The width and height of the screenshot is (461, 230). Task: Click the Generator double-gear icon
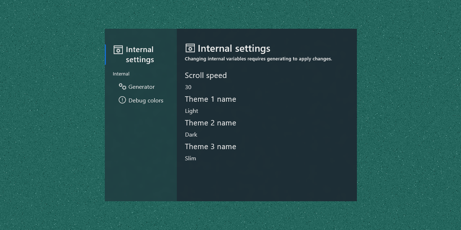pyautogui.click(x=122, y=87)
